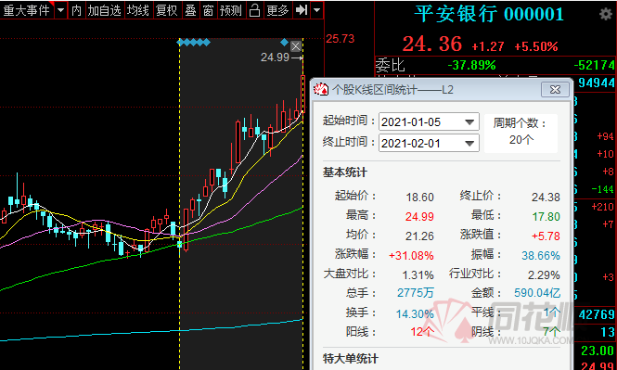This screenshot has height=370, width=617.
Task: Open the 终止时间 date dropdown
Action: pyautogui.click(x=469, y=143)
